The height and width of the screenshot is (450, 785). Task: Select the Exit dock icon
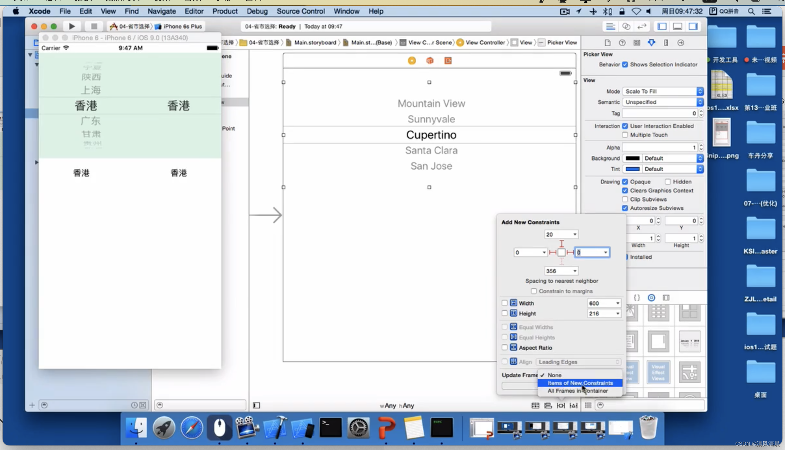[x=448, y=60]
